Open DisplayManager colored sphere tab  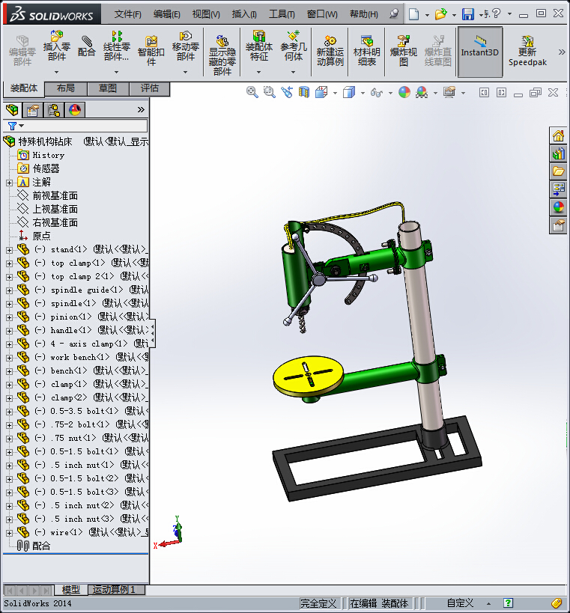[75, 110]
